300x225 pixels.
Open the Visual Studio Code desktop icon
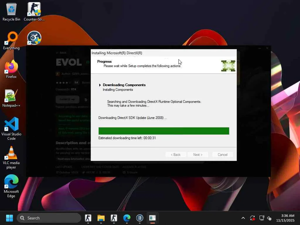[x=11, y=129]
